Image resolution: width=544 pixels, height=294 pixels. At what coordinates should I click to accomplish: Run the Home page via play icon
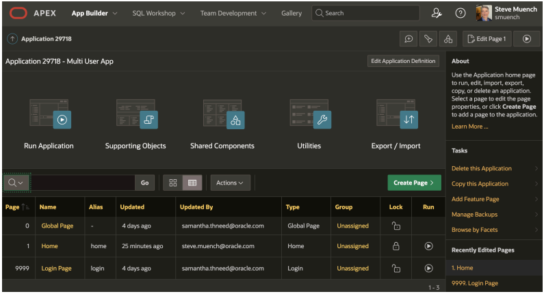click(x=428, y=246)
